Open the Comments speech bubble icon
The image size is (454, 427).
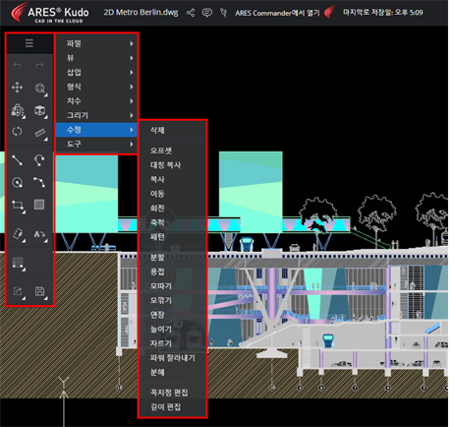(x=207, y=13)
